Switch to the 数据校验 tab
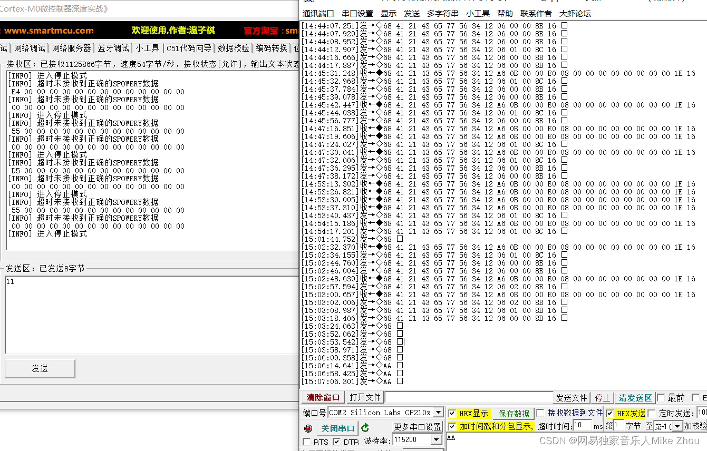Viewport: 707px width, 451px height. pyautogui.click(x=234, y=48)
